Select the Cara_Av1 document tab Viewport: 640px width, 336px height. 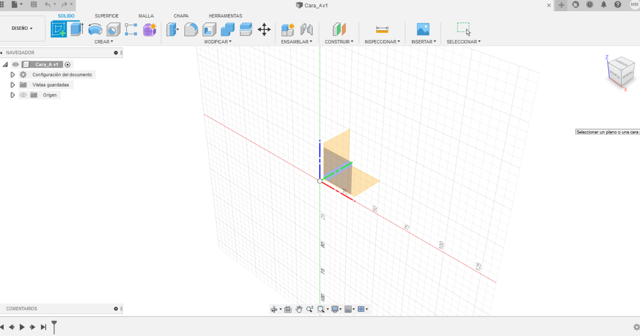(x=312, y=5)
